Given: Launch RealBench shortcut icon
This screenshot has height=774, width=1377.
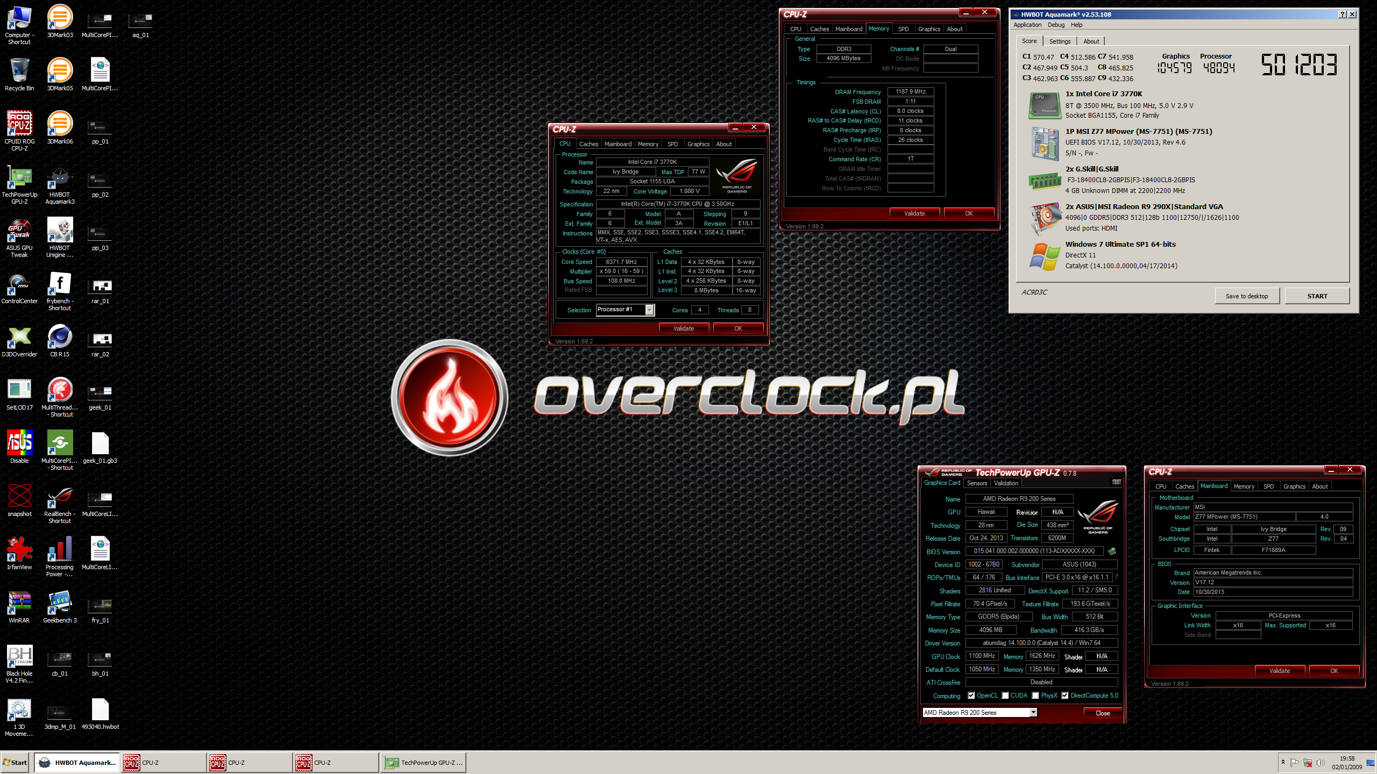Looking at the screenshot, I should coord(60,503).
